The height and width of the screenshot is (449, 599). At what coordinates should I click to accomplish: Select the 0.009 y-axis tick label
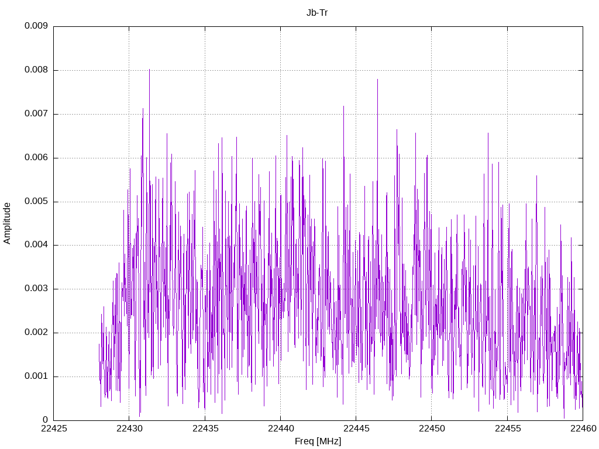coord(36,26)
